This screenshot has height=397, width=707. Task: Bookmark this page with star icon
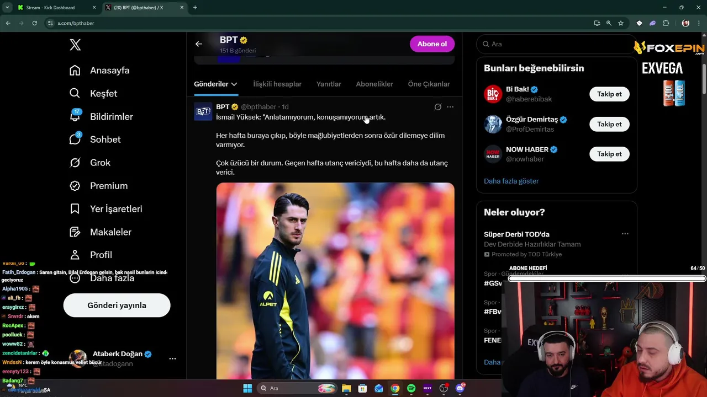tap(621, 23)
